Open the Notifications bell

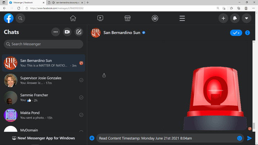235,18
